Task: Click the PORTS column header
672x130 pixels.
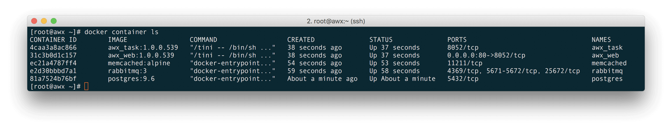Action: coord(457,40)
